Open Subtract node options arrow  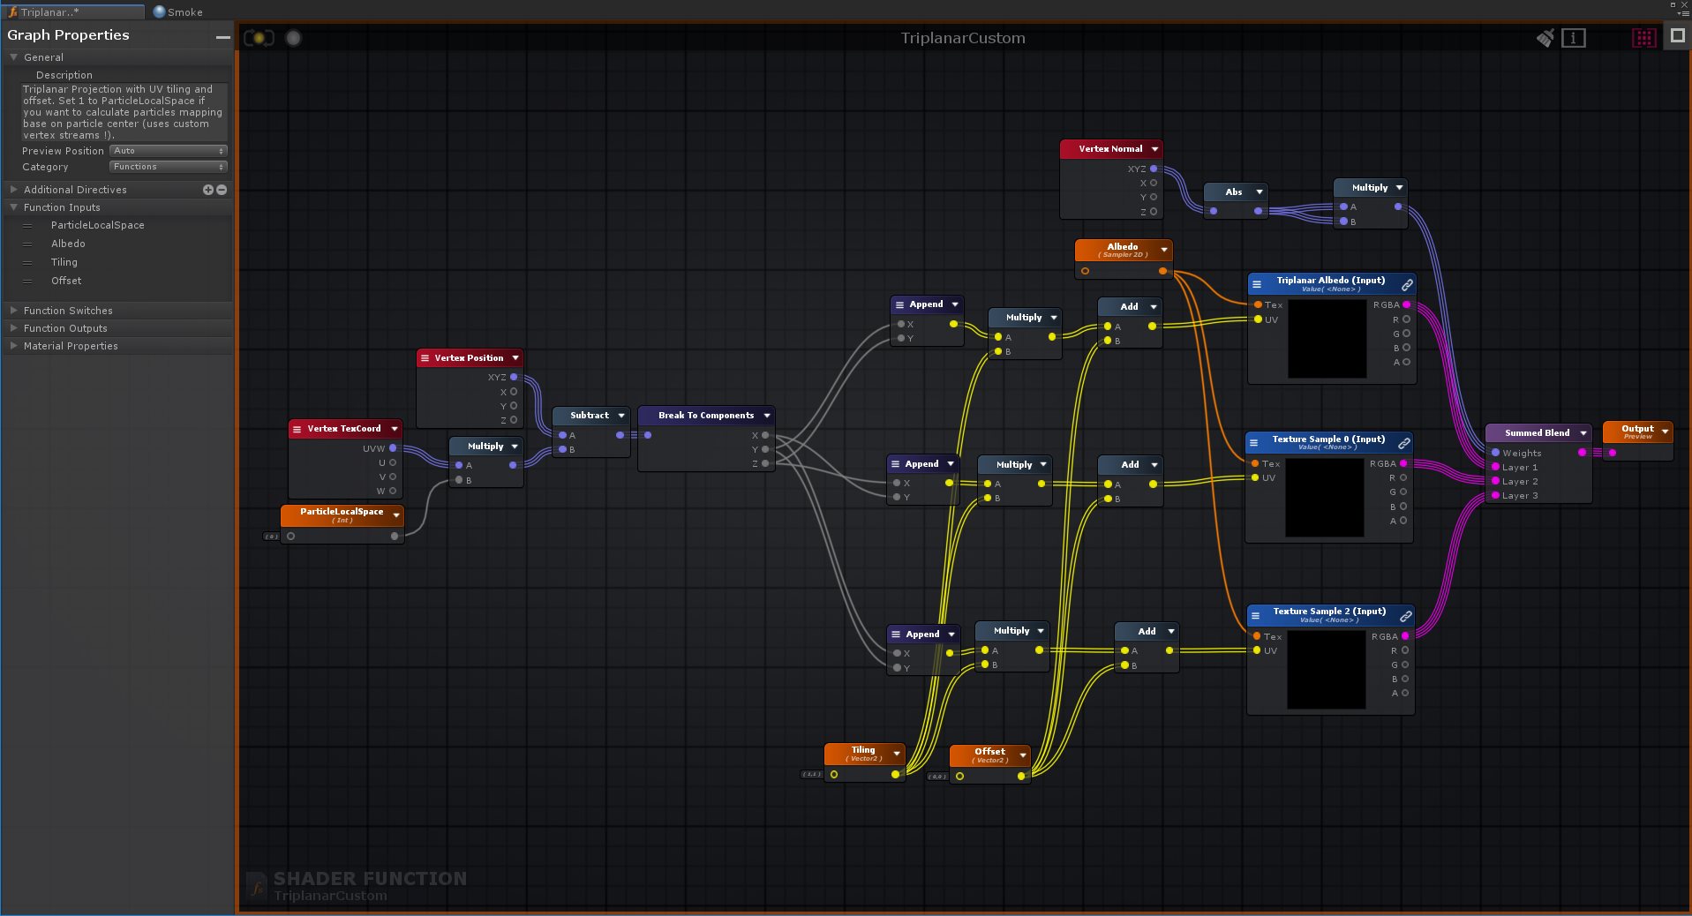[621, 416]
